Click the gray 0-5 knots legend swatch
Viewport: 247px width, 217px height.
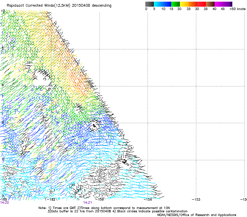tap(150, 4)
